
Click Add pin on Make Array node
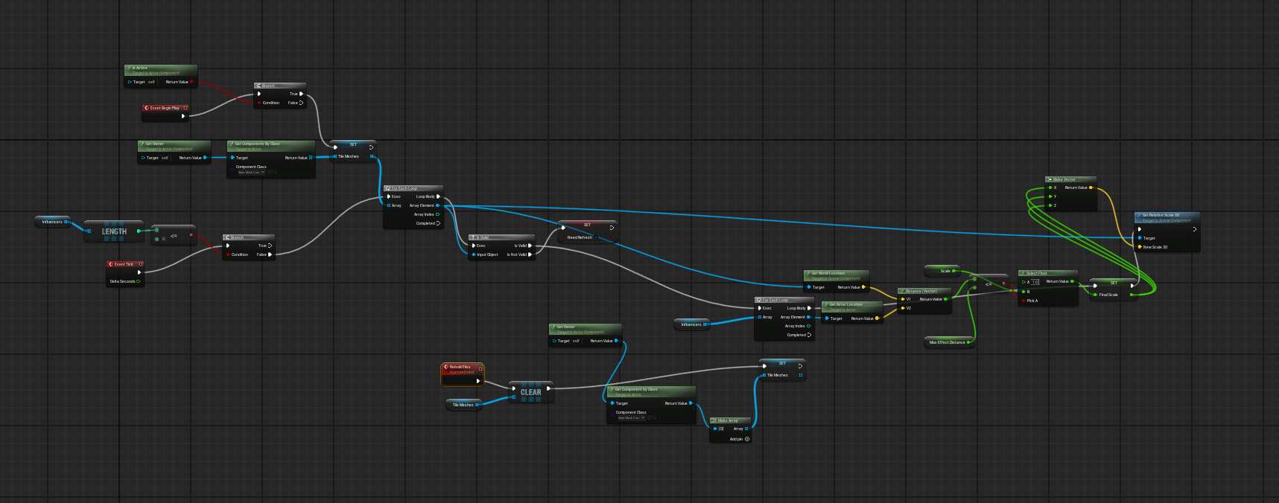(747, 439)
